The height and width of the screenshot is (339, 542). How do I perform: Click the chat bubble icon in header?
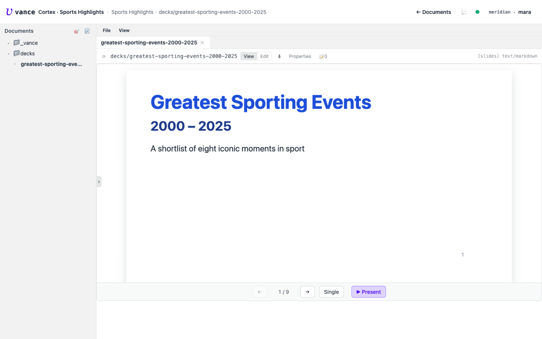[x=464, y=12]
